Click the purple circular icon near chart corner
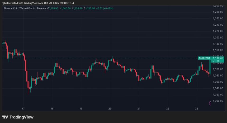The height and width of the screenshot is (123, 227). coord(210,103)
